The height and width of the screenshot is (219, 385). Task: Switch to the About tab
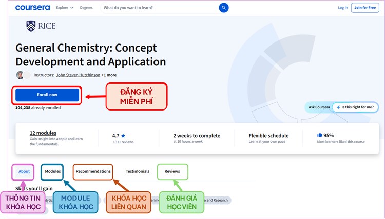tap(24, 171)
